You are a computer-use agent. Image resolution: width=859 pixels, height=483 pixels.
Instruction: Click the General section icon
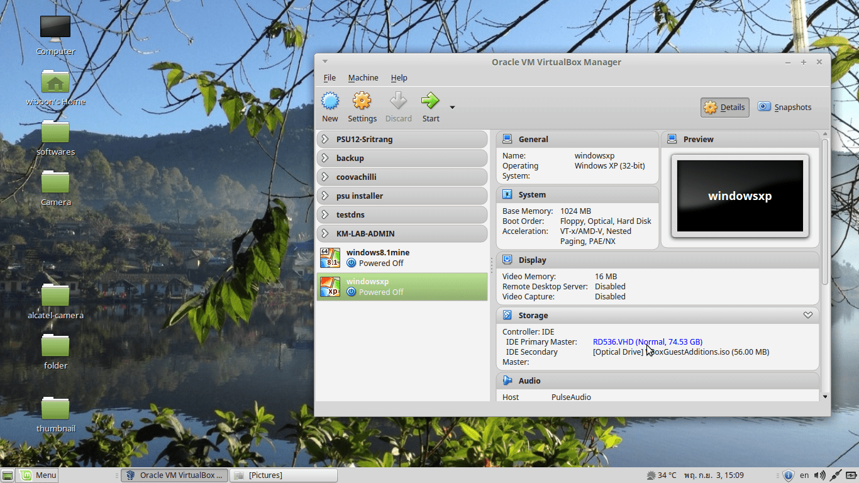click(x=507, y=139)
